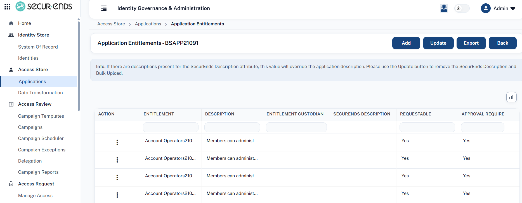Focus the Requestable column filter field
This screenshot has width=522, height=203.
(x=427, y=127)
